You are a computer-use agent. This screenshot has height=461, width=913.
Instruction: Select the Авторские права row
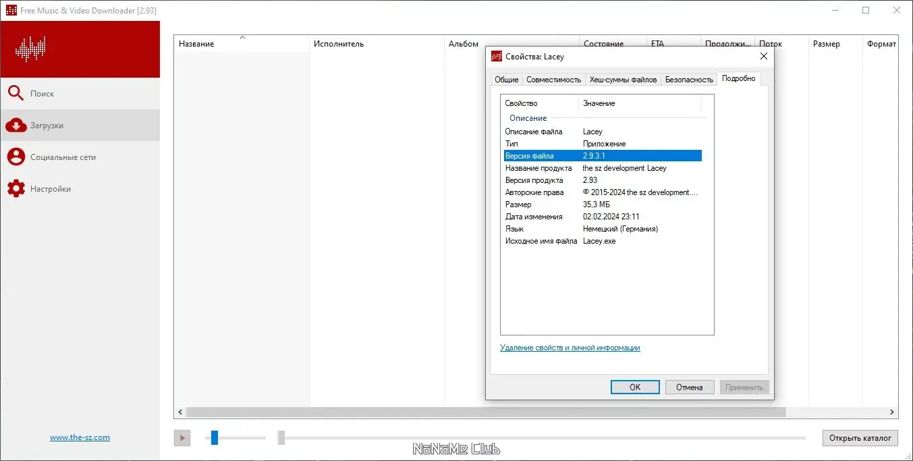tap(603, 192)
